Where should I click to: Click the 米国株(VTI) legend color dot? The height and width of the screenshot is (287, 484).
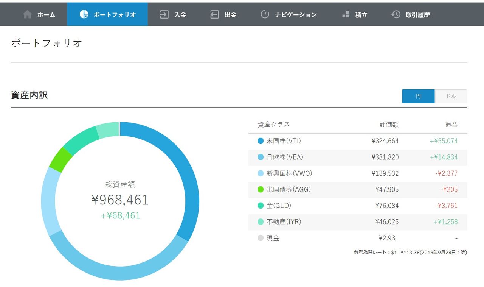[261, 141]
